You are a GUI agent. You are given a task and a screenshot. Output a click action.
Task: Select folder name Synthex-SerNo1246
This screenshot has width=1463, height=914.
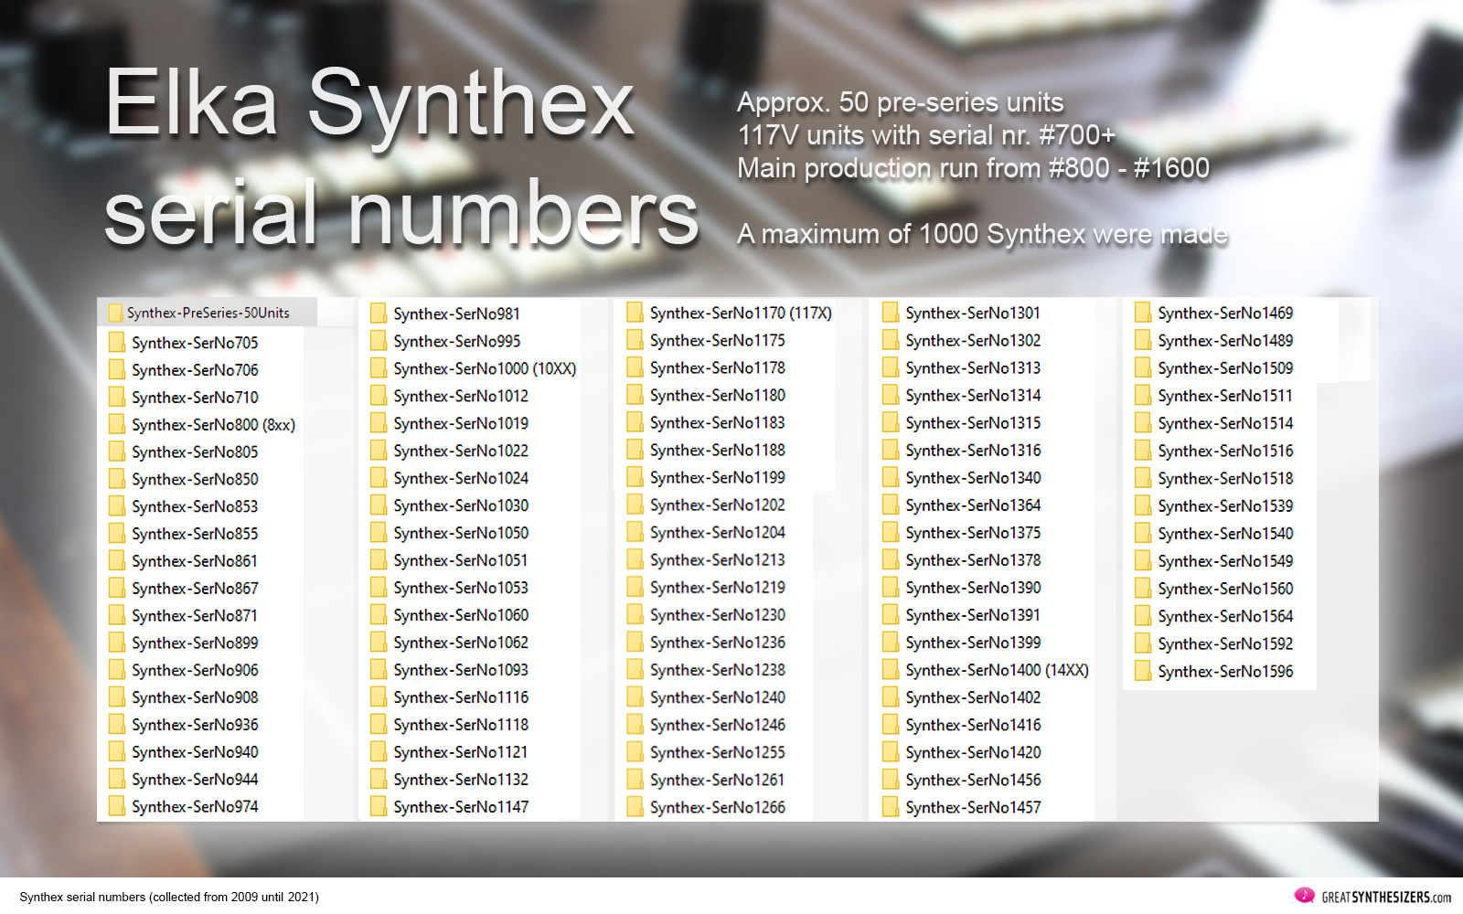tap(718, 725)
